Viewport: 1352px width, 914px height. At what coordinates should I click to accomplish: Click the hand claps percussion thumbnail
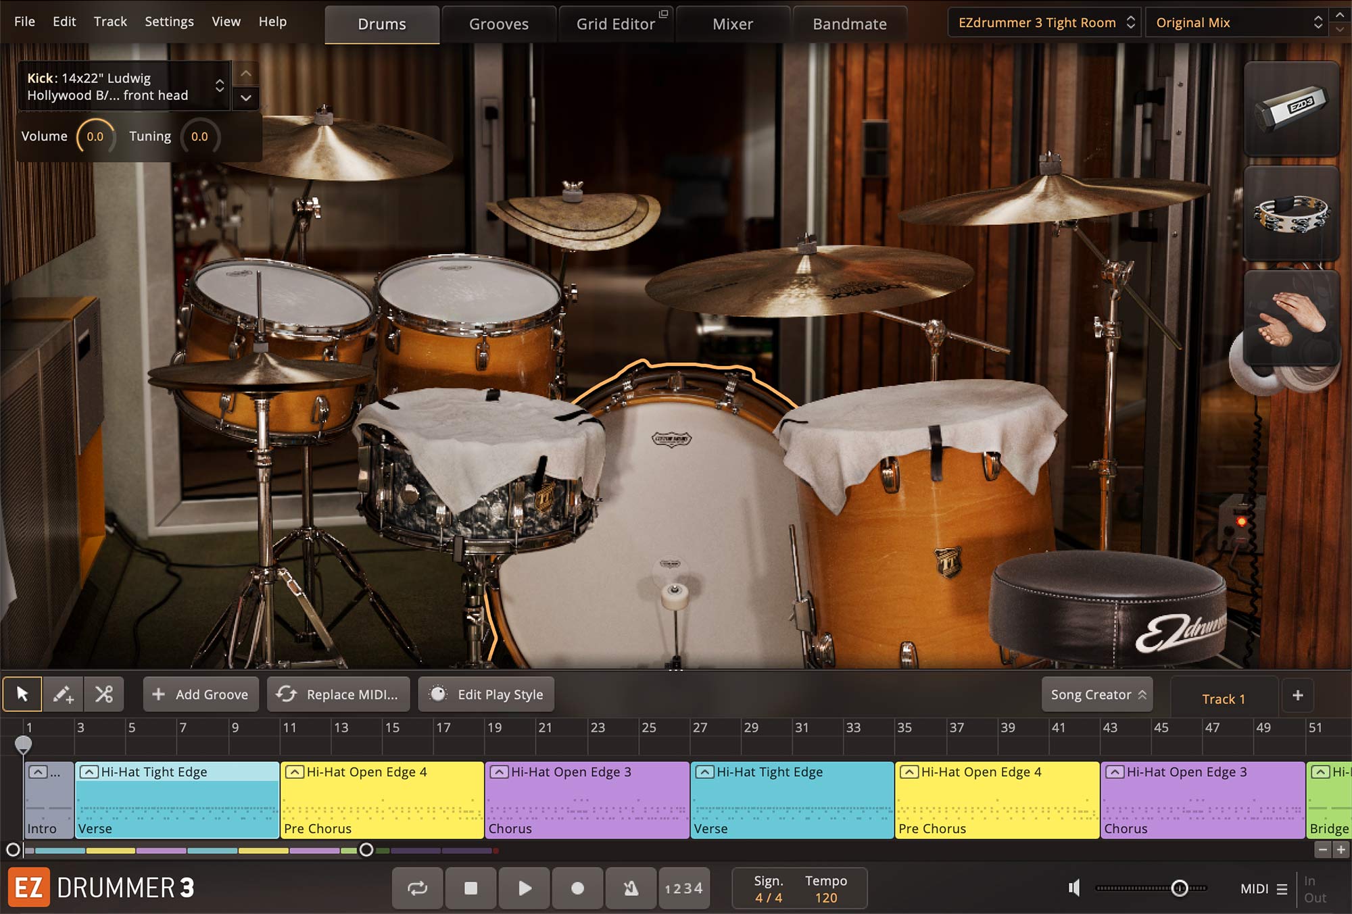1291,318
